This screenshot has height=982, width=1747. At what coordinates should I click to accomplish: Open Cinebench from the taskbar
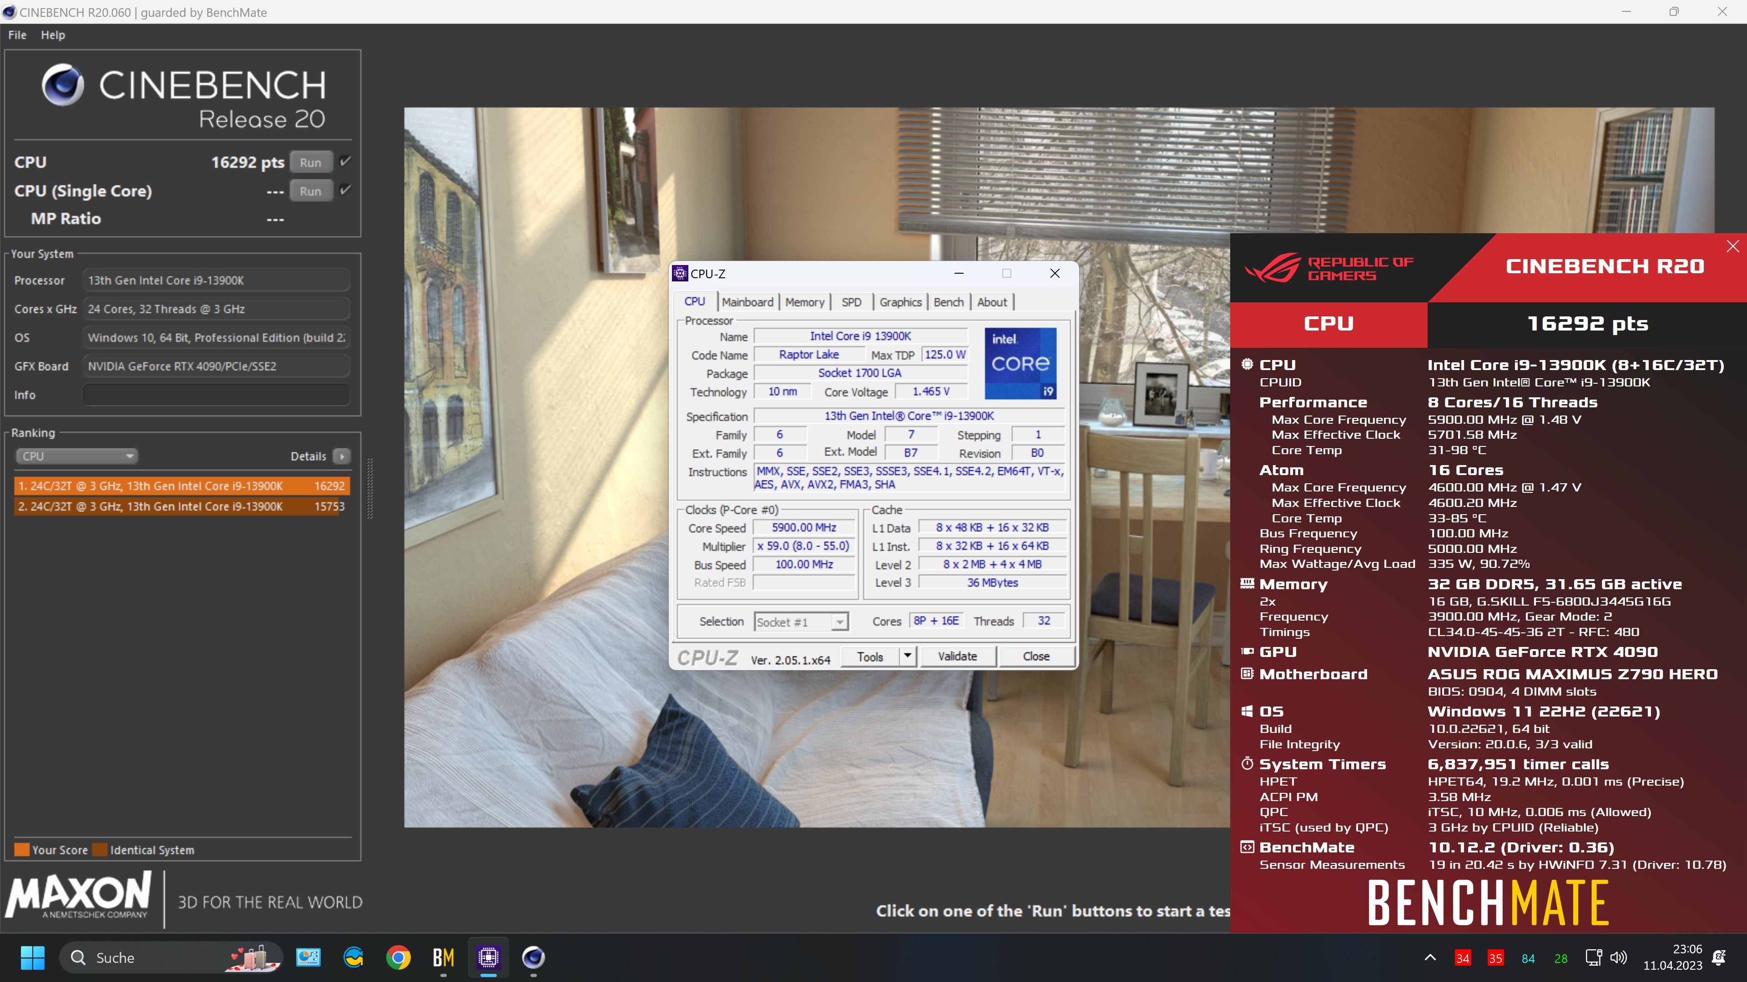(533, 957)
